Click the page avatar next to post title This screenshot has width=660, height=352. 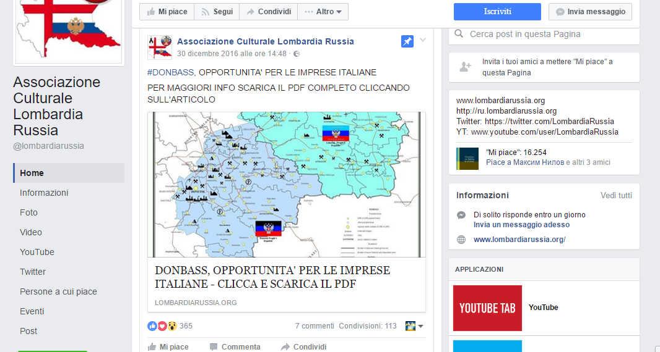coord(160,48)
